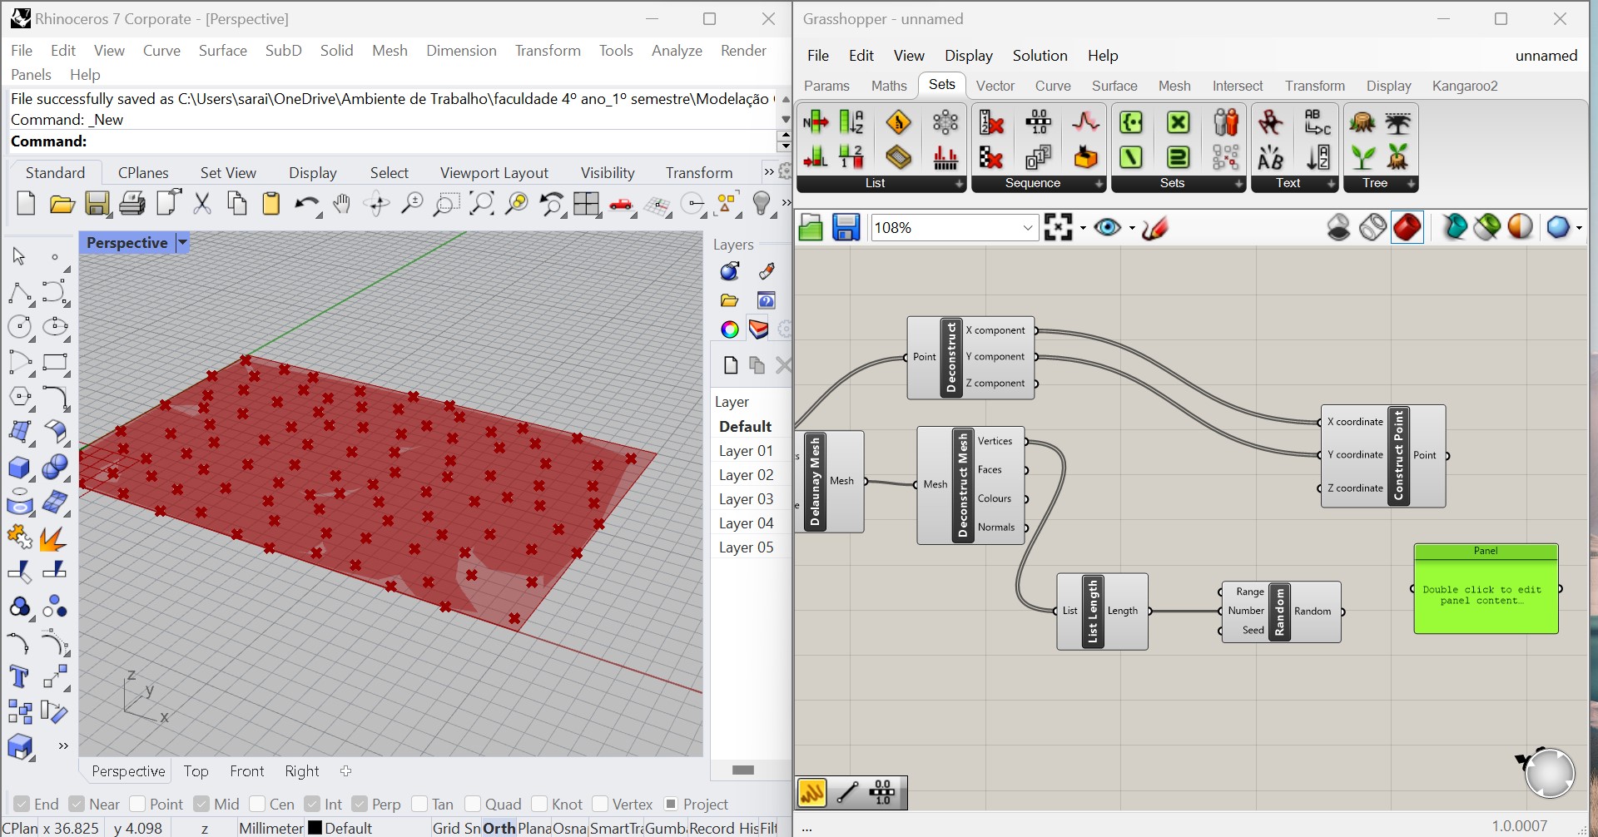Click the Save diskette icon in Rhino toolbar
The width and height of the screenshot is (1598, 837).
click(97, 204)
